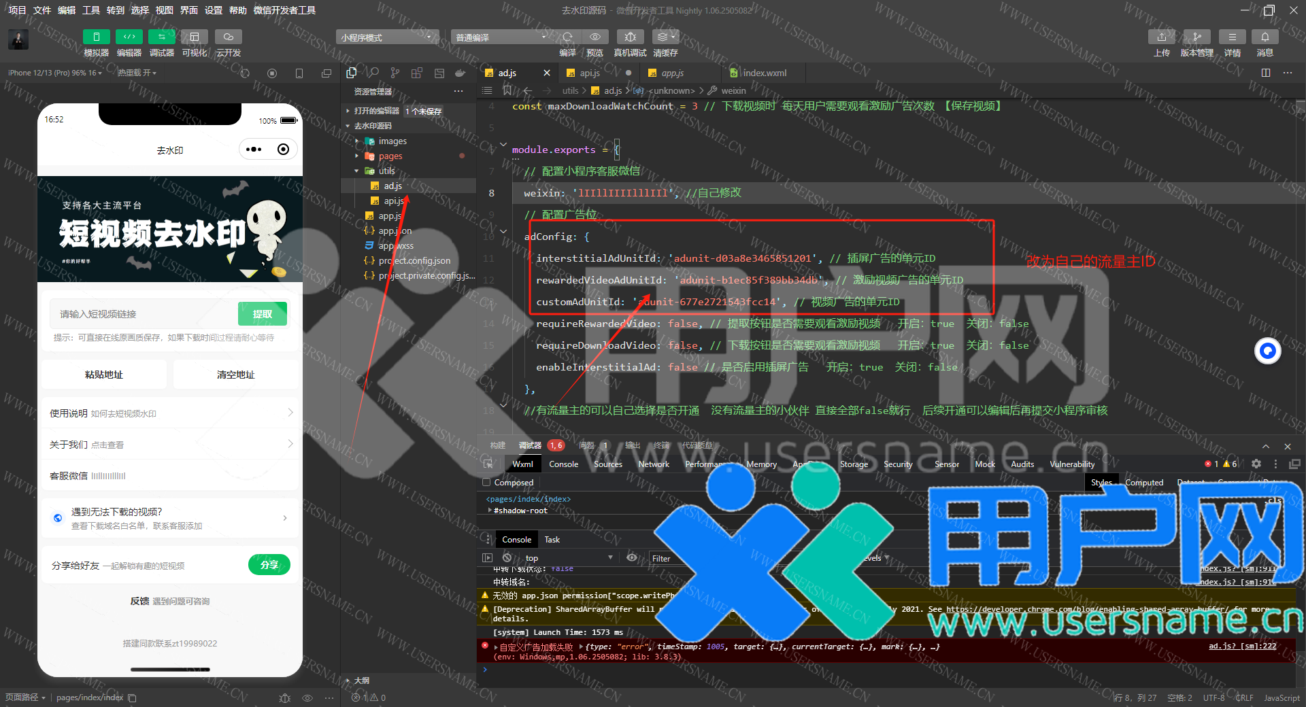
Task: Click the preview eye icon
Action: point(595,37)
